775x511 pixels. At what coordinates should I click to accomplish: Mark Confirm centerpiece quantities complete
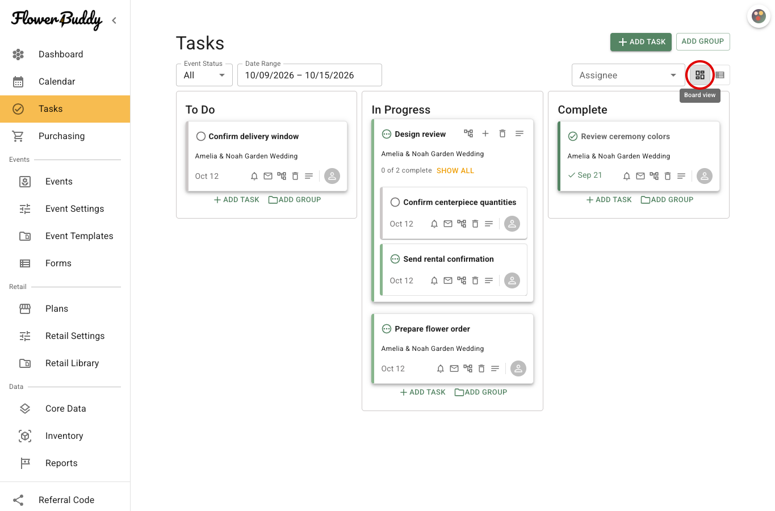pyautogui.click(x=395, y=202)
